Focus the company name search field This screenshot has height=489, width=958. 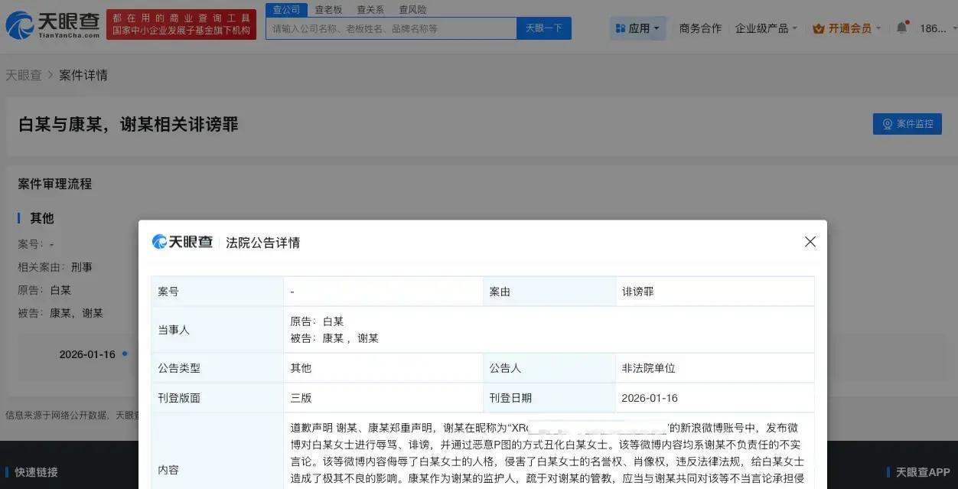[391, 28]
